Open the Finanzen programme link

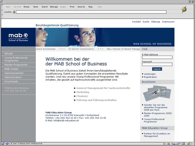tap(82, 96)
